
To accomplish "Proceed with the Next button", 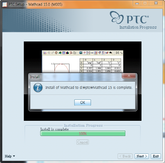I will [141, 156].
